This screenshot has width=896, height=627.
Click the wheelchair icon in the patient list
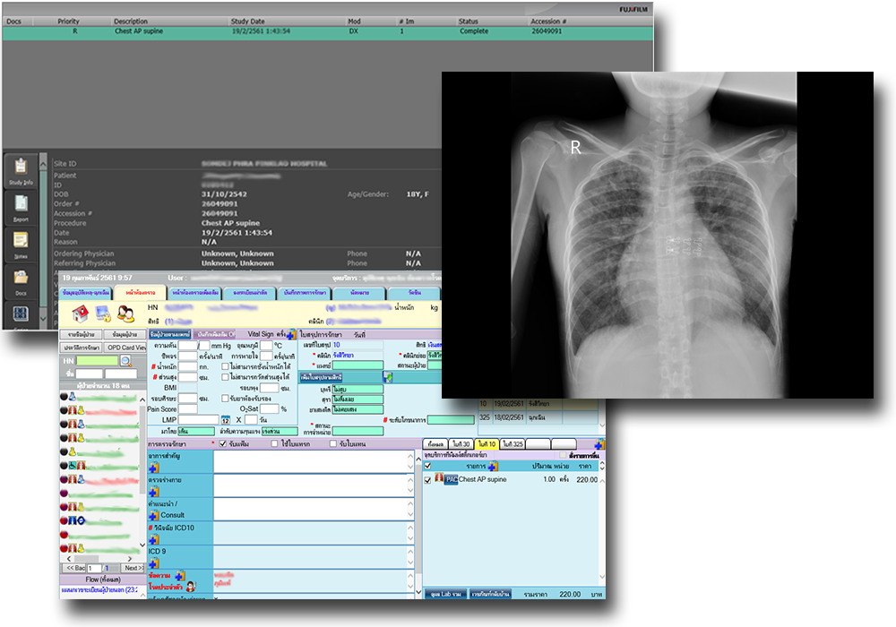[x=73, y=466]
